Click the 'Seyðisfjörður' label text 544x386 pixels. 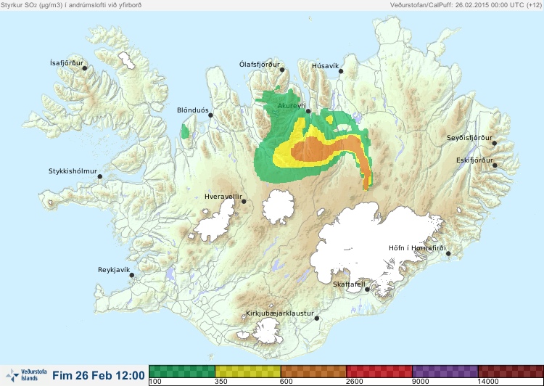469,138
